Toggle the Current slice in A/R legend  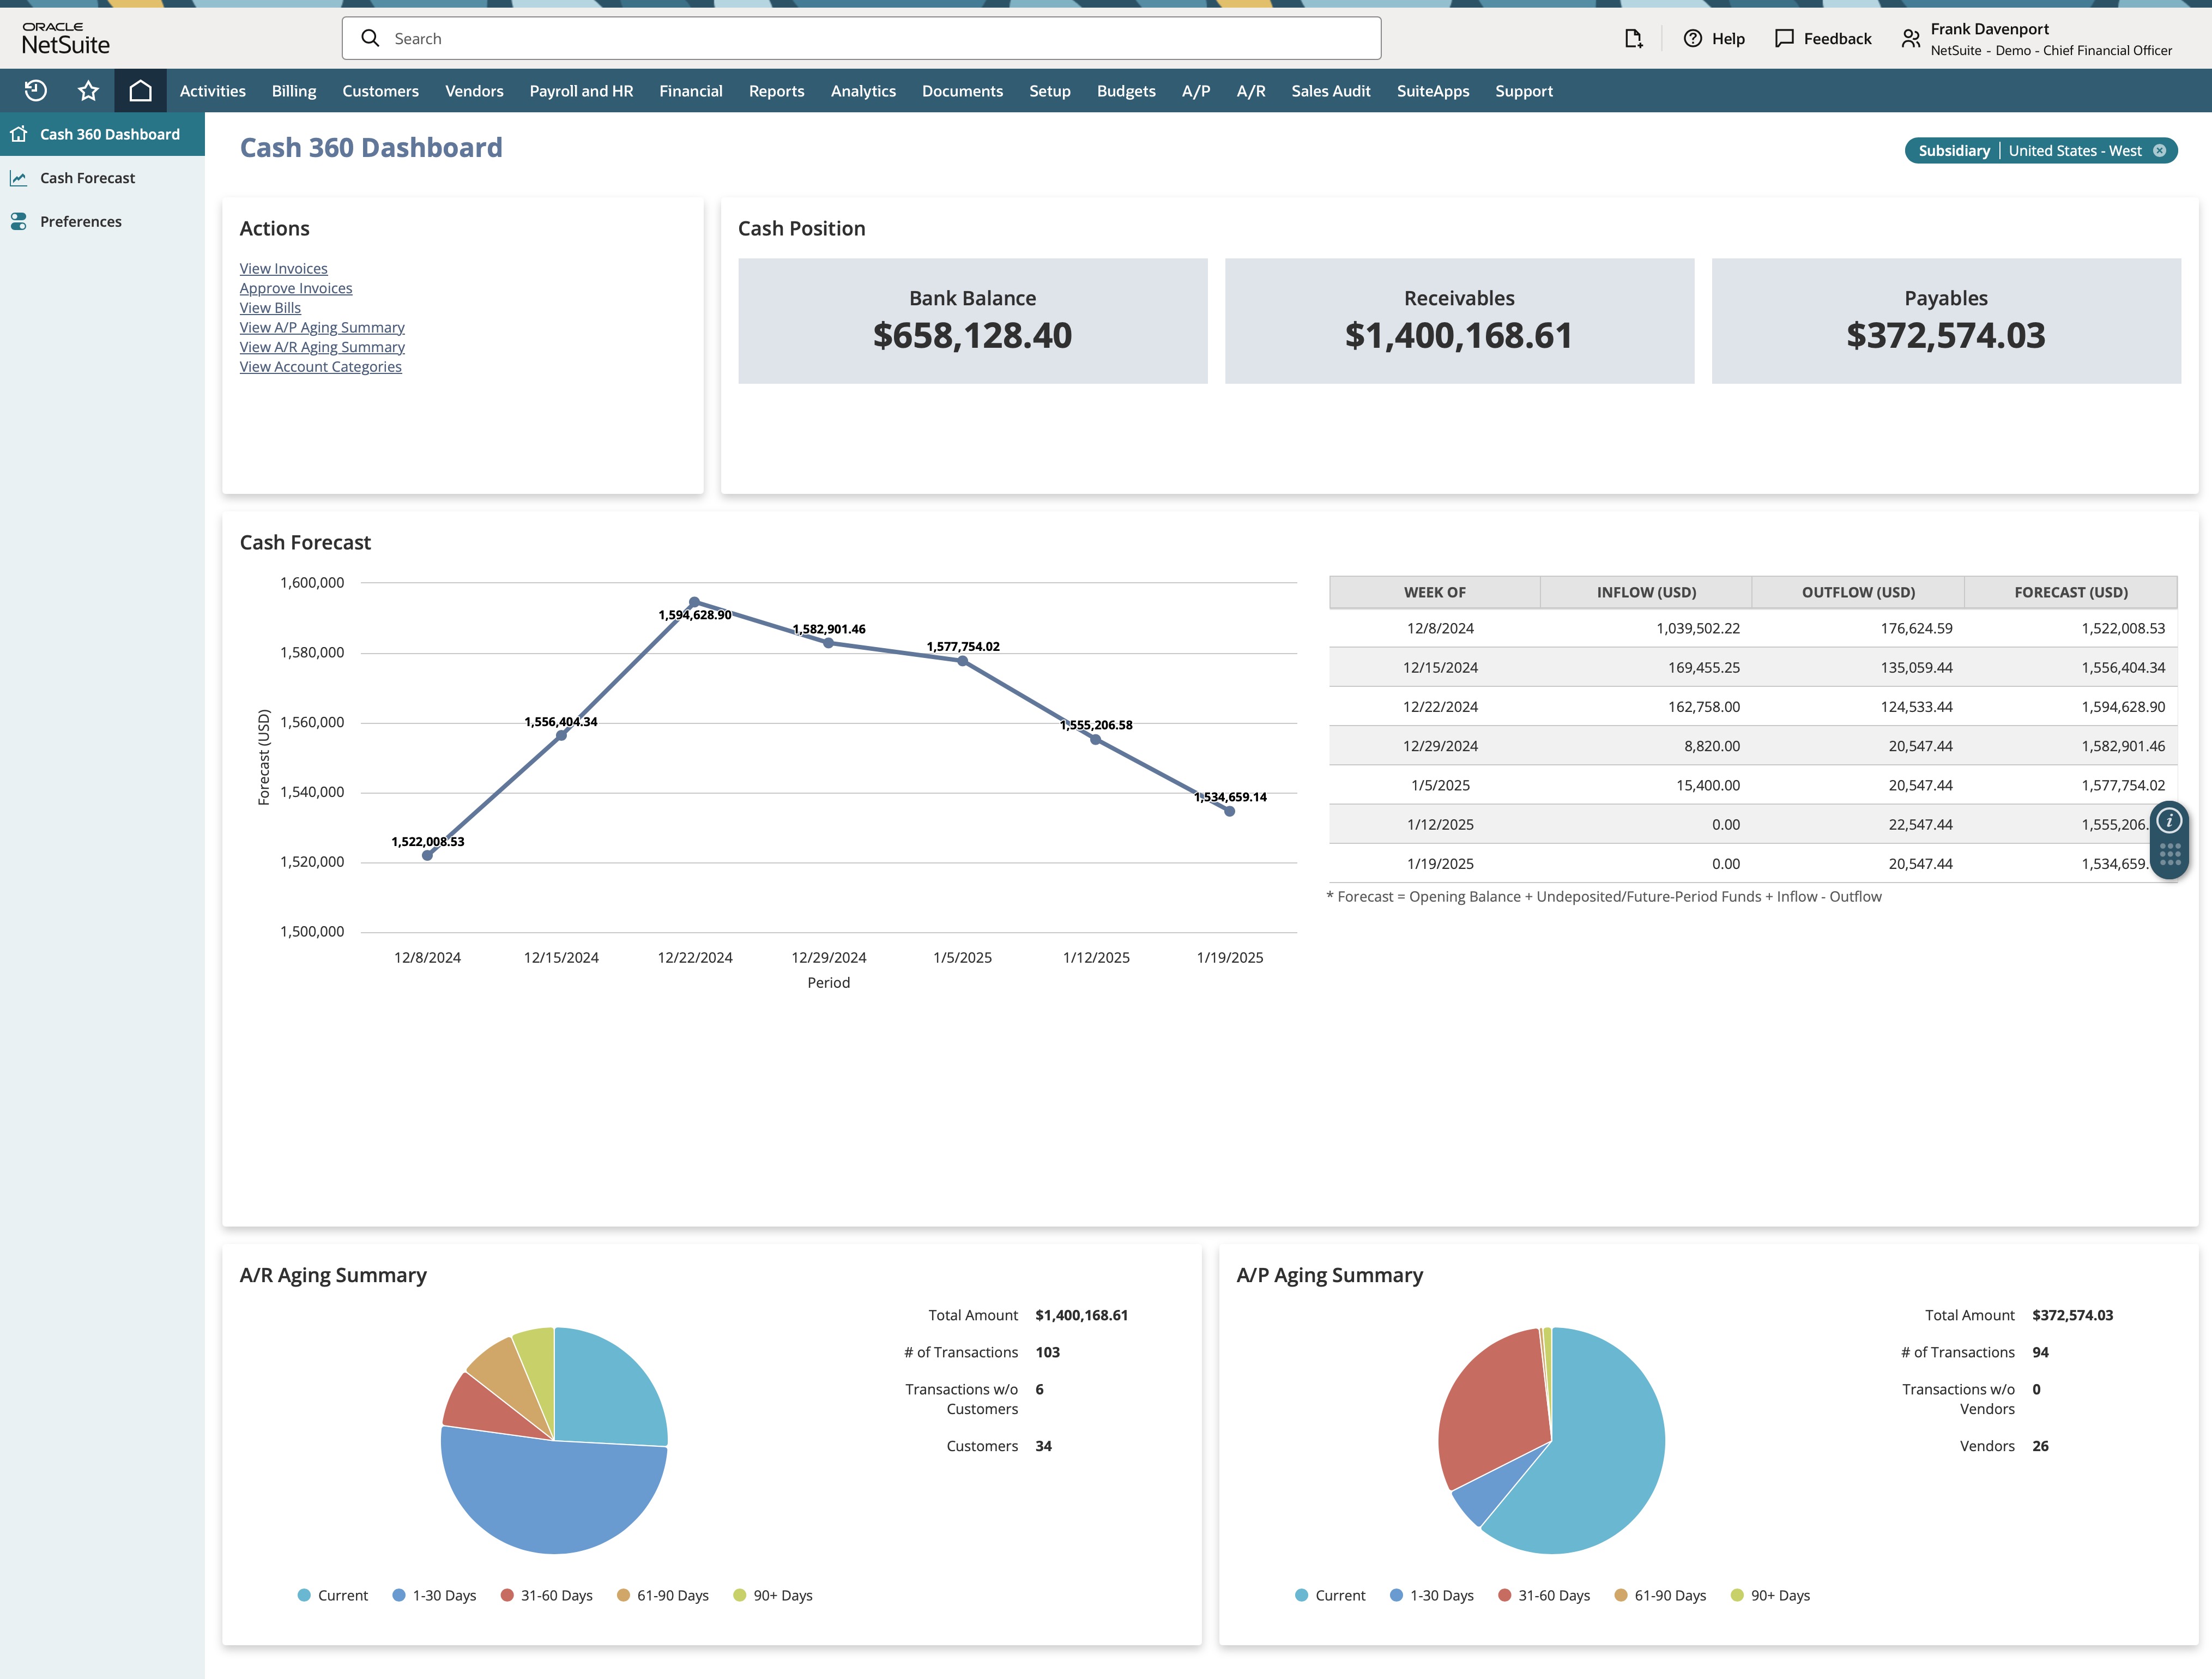click(x=334, y=1595)
